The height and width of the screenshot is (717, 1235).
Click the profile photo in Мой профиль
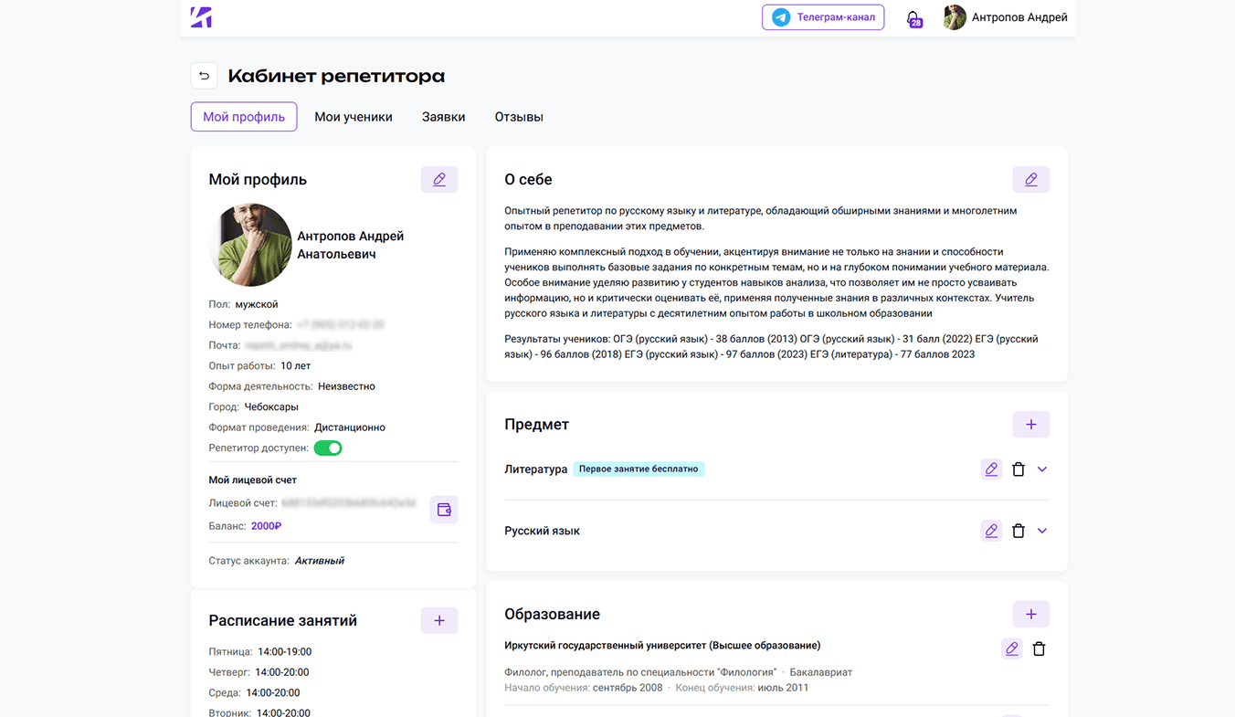[250, 245]
